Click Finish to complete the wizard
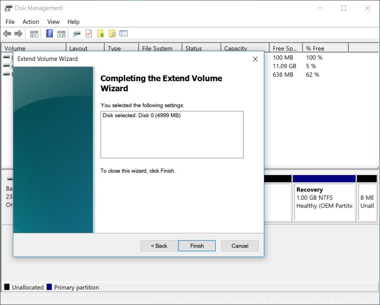The width and height of the screenshot is (380, 305). pos(197,246)
